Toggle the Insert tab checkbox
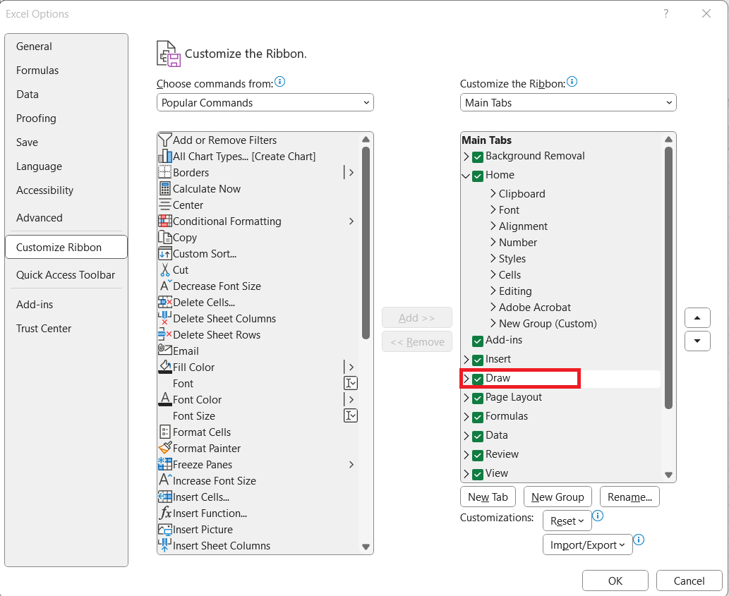 click(478, 360)
